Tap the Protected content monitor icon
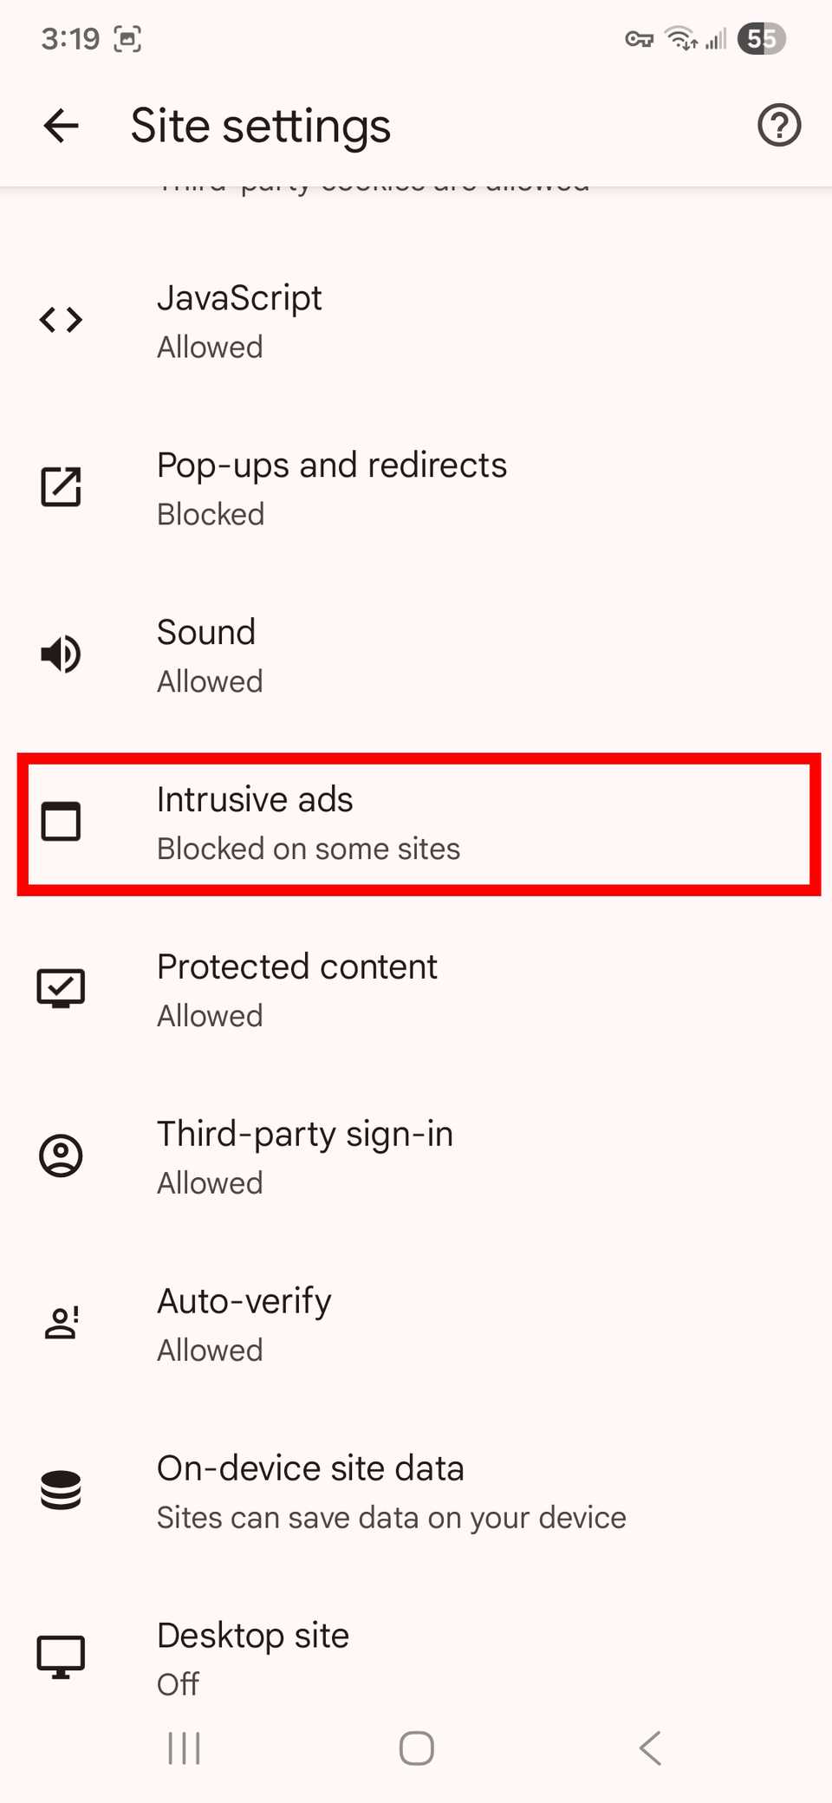832x1803 pixels. [x=62, y=988]
